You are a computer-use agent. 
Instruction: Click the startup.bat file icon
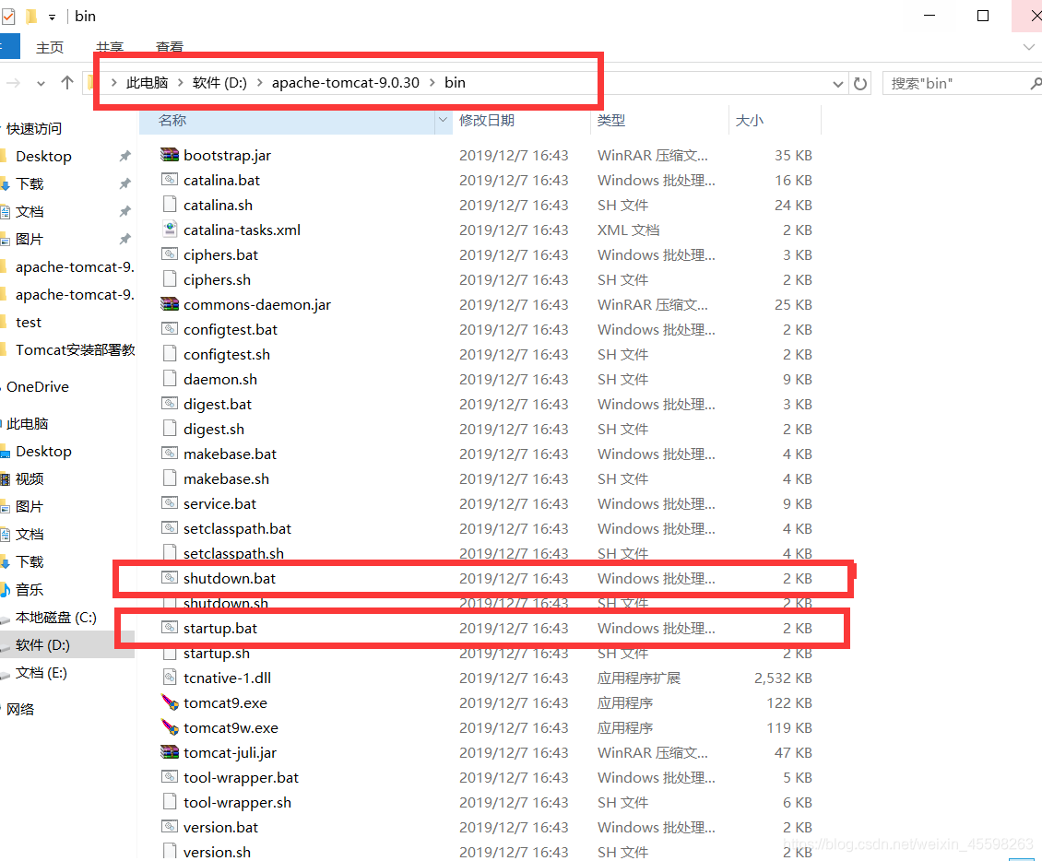(x=170, y=628)
